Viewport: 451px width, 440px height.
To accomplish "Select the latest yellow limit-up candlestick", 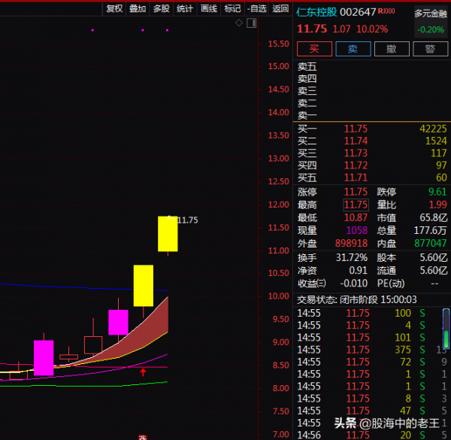I will coord(168,233).
